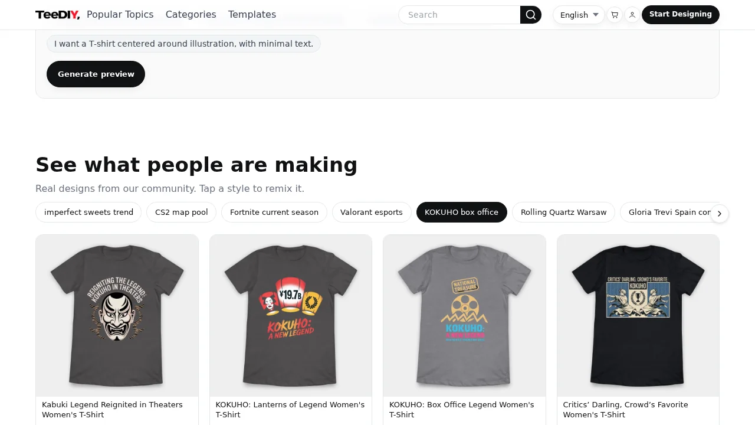
Task: Open the user account icon
Action: pos(632,15)
